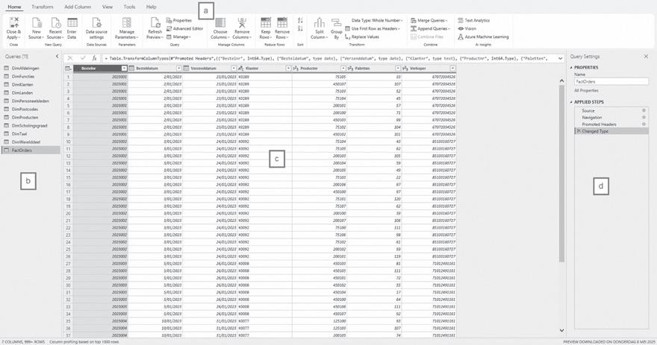Open the Verzenddatum column filter dropdown

click(x=234, y=68)
